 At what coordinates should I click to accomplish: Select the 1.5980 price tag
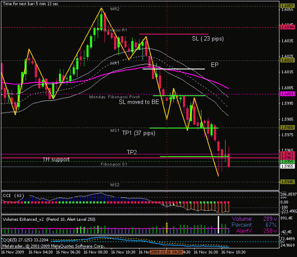coord(287,128)
